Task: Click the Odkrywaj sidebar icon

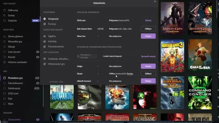Action: (x=4, y=10)
